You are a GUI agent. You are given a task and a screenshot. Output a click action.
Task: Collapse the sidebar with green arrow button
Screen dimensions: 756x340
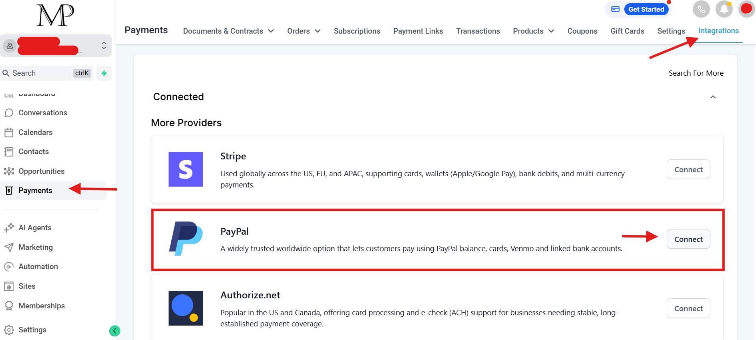(x=115, y=331)
